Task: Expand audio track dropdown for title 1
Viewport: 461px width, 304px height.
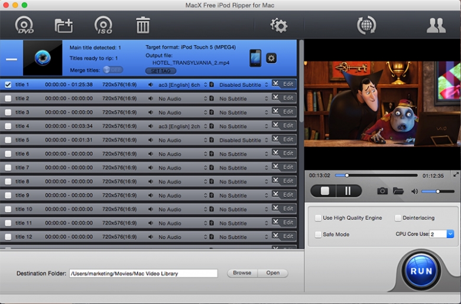Action: [205, 85]
